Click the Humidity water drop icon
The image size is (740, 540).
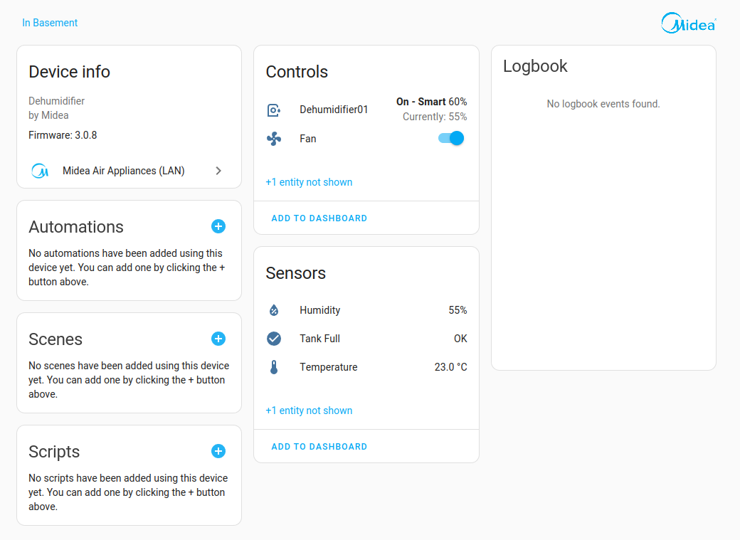point(274,310)
